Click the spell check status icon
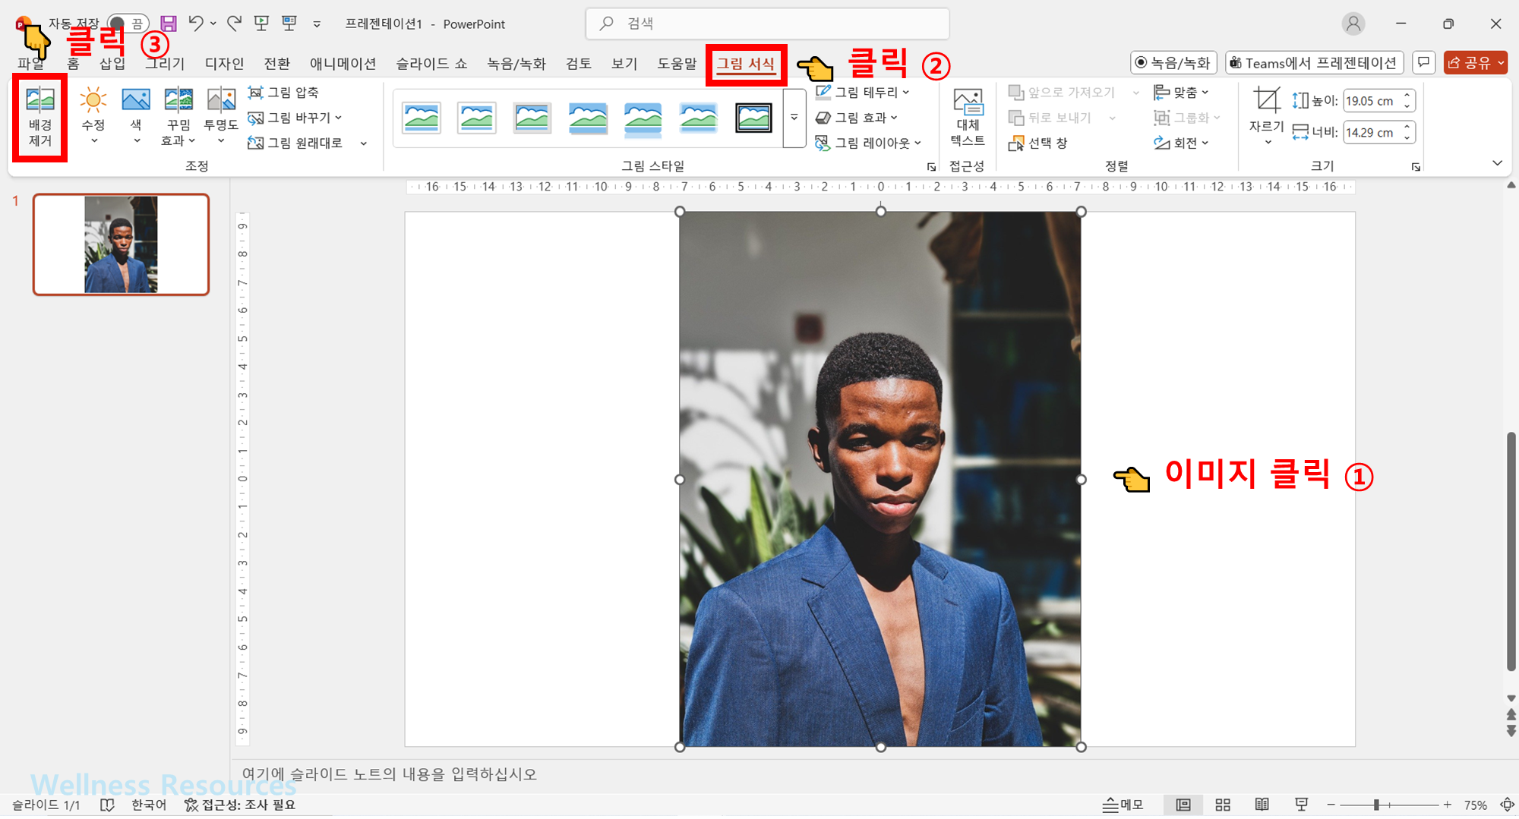This screenshot has height=819, width=1519. click(107, 805)
